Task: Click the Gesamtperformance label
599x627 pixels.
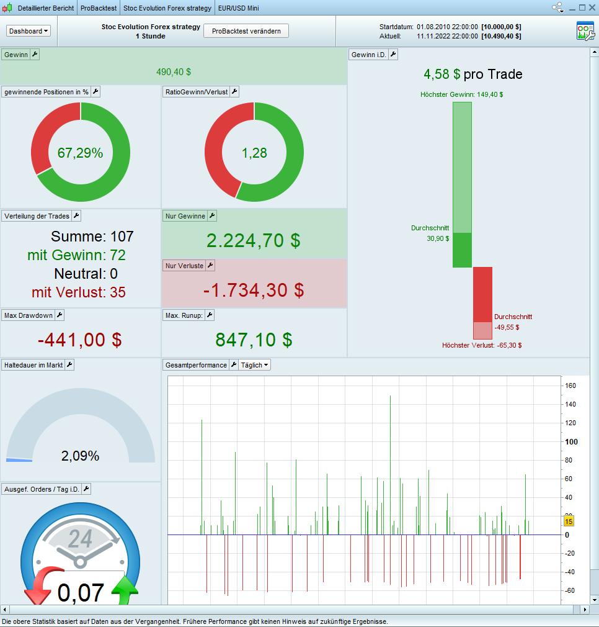Action: click(x=196, y=365)
